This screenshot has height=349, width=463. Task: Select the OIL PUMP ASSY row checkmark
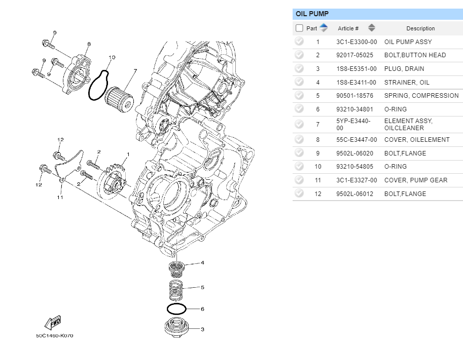coord(299,42)
